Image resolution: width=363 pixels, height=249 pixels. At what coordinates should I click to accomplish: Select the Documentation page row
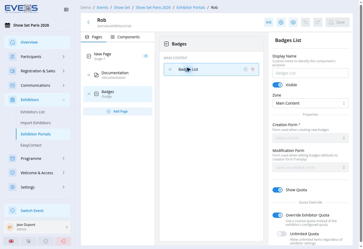coord(118,75)
